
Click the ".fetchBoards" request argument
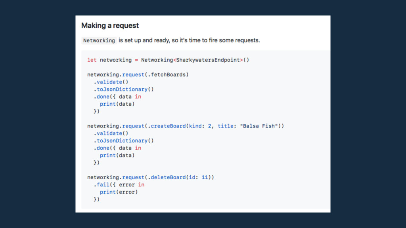tap(168, 75)
